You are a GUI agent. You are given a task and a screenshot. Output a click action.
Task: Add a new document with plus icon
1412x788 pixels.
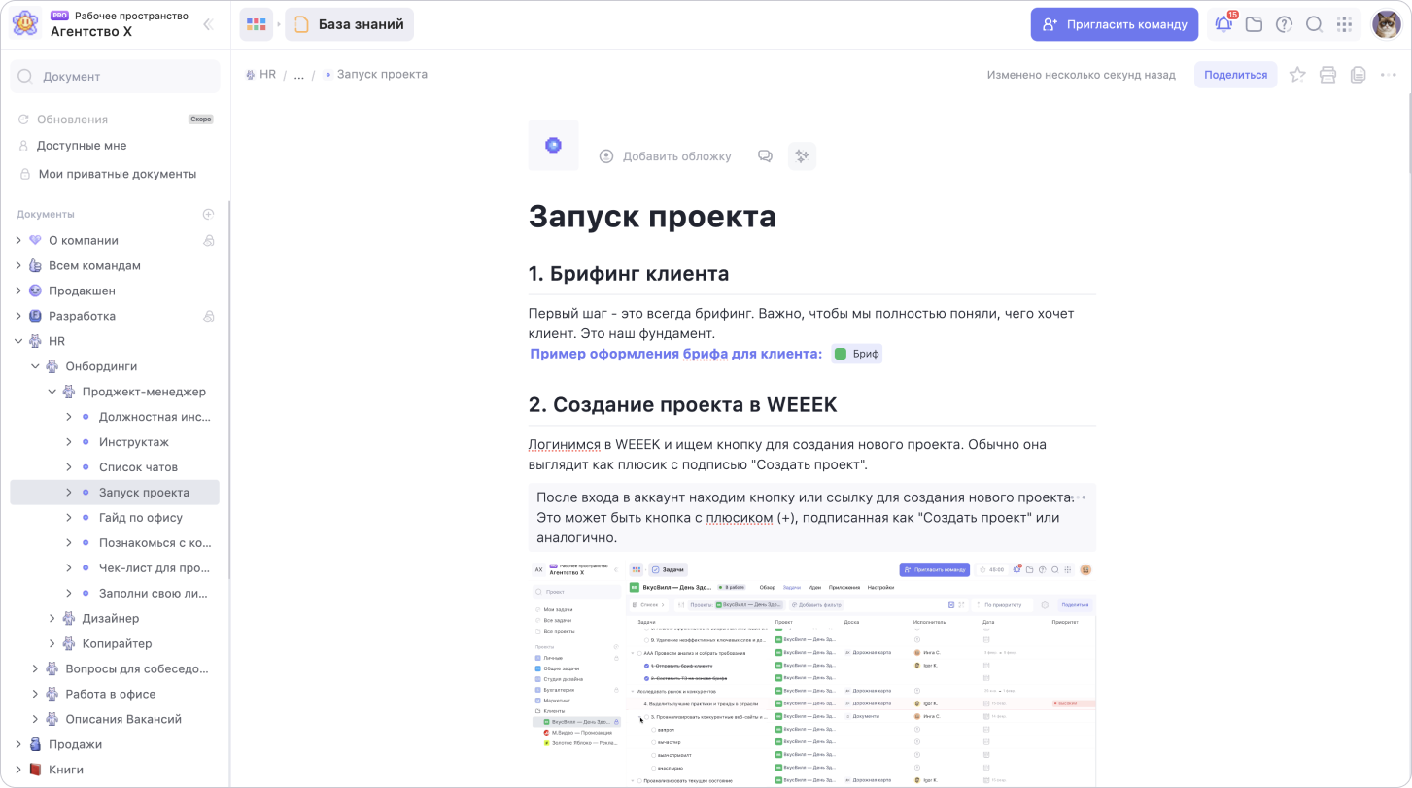(208, 214)
